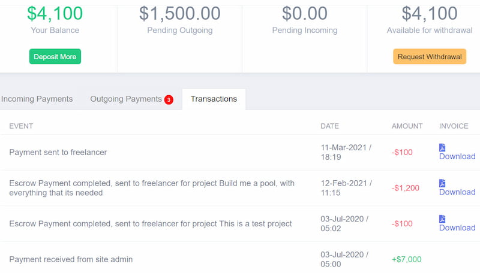Click the EVENT column header
The width and height of the screenshot is (480, 273).
pos(21,126)
